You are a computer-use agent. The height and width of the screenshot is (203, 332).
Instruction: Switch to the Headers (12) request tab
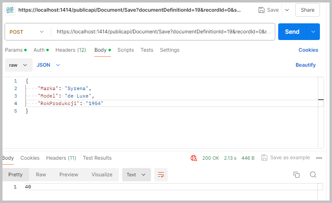point(70,50)
